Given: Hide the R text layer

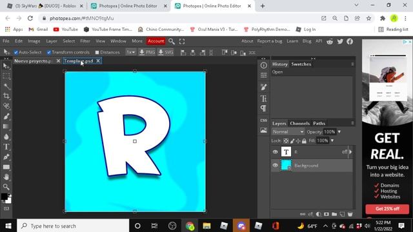Looking at the screenshot, I should [276, 152].
